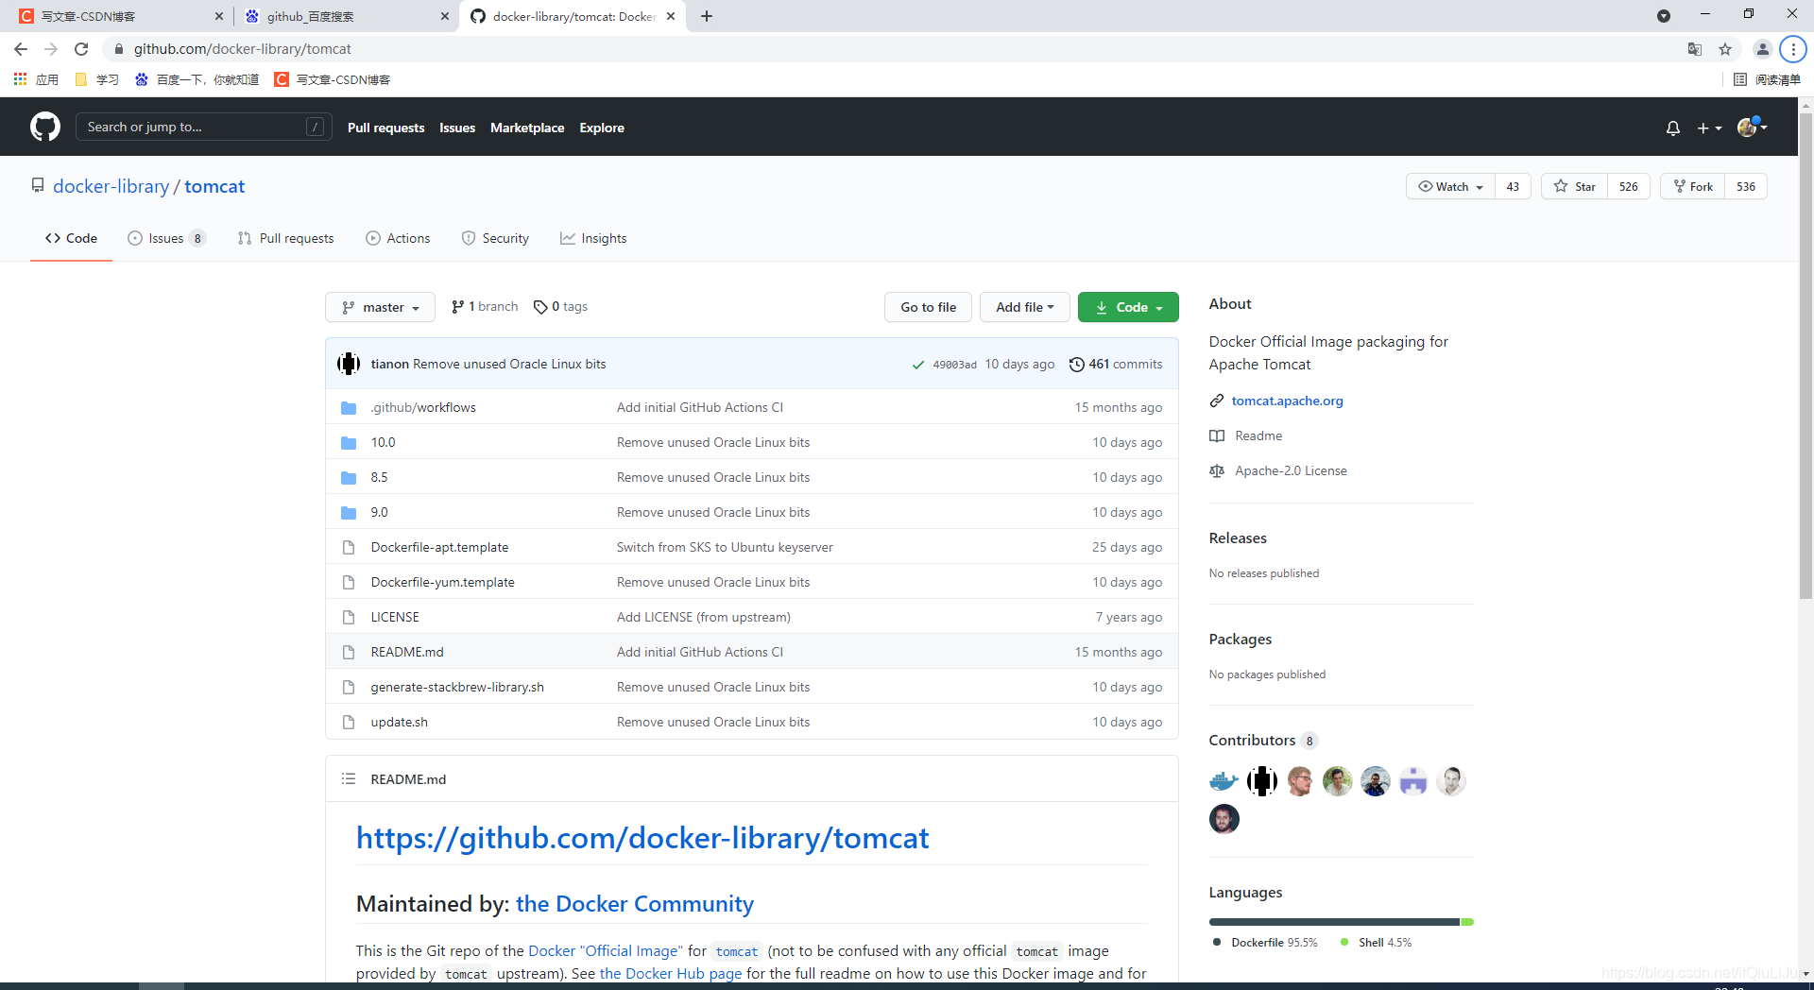The height and width of the screenshot is (990, 1814).
Task: Go to Marketplace
Action: click(527, 128)
